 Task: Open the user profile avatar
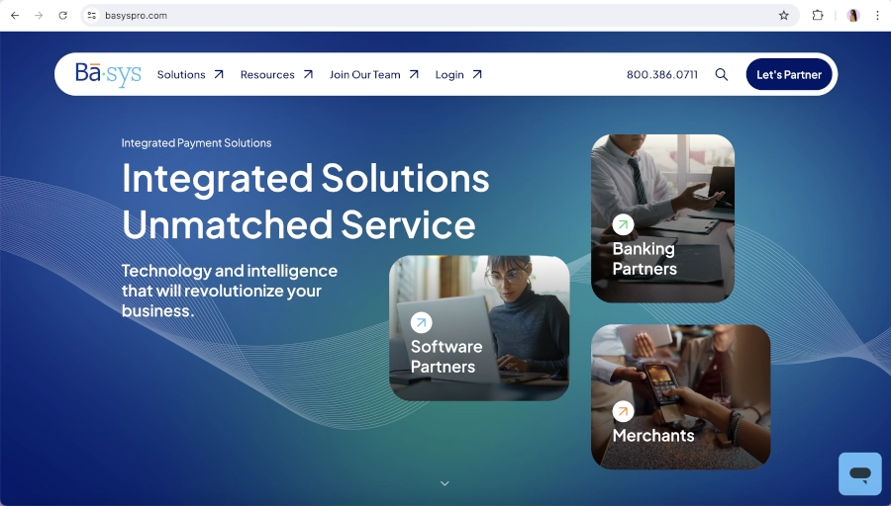point(853,15)
